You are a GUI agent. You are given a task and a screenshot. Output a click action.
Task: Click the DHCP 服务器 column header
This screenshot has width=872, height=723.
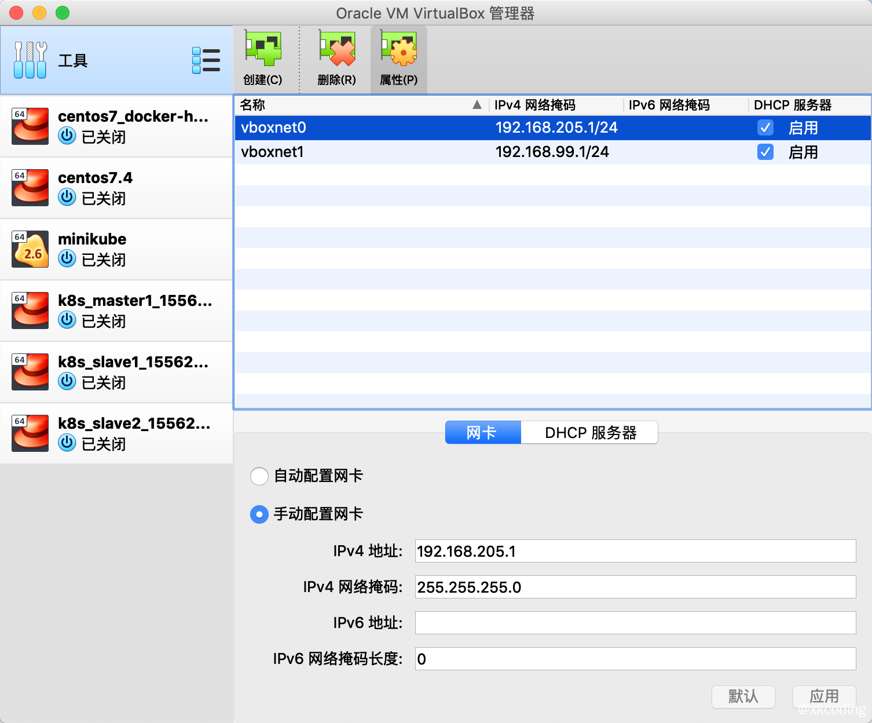[x=793, y=105]
